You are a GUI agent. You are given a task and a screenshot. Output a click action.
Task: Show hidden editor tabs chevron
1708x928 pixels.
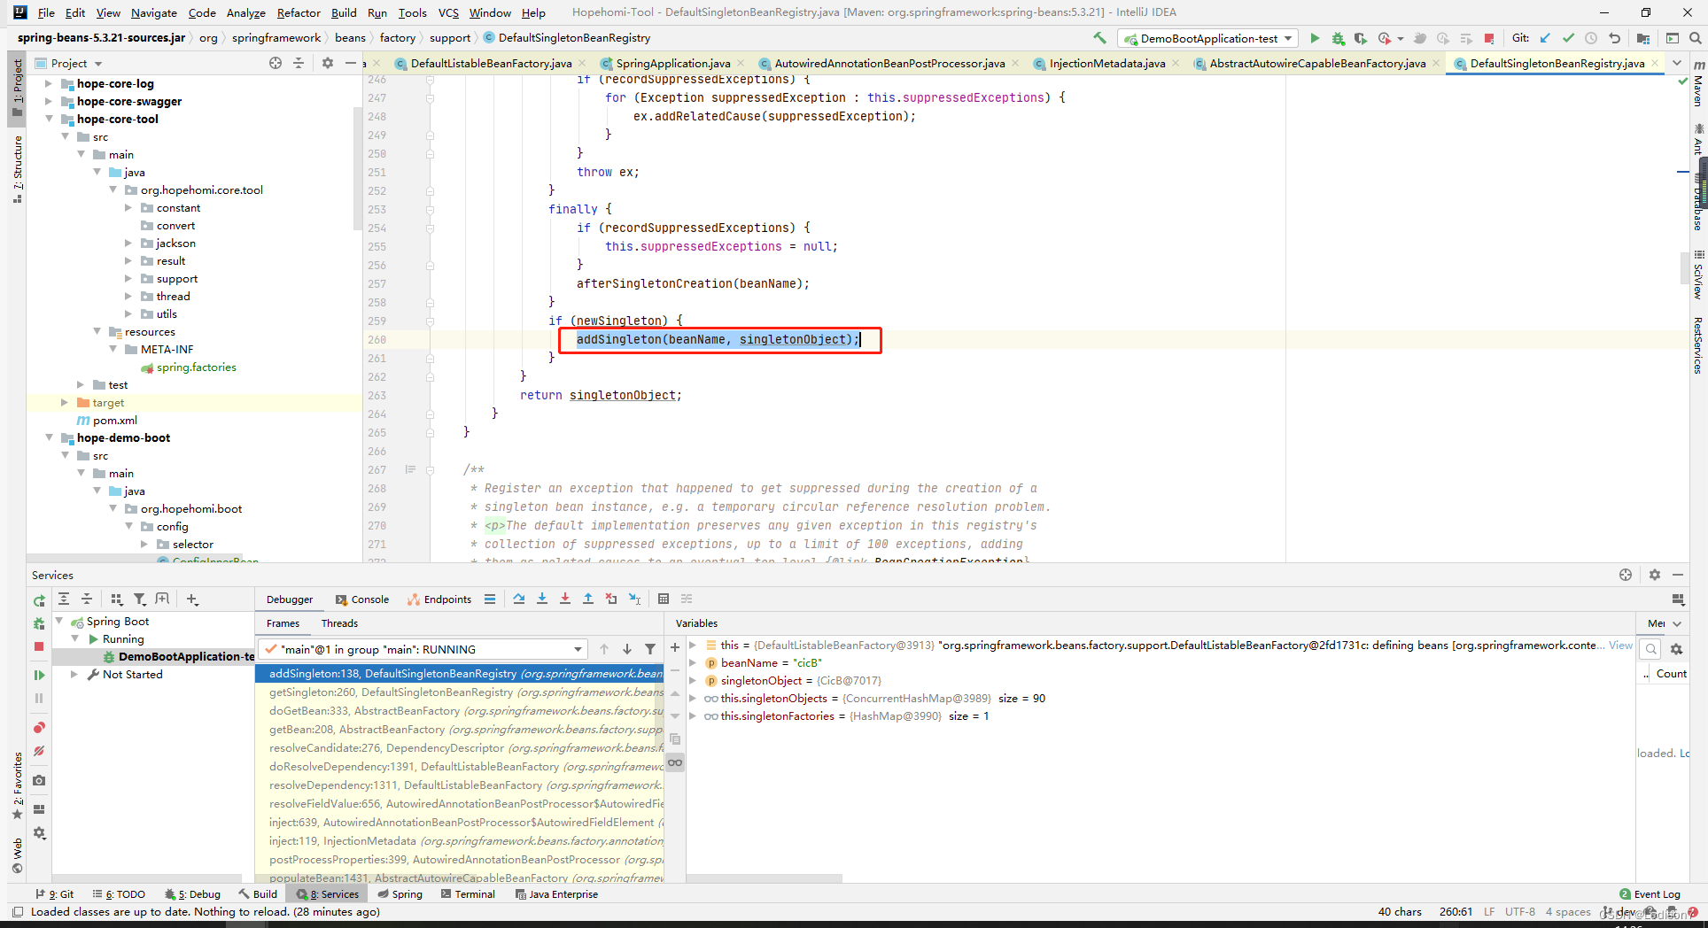[1677, 63]
